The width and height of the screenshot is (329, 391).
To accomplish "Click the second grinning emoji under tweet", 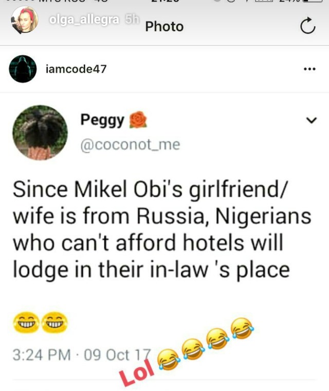I will [54, 323].
